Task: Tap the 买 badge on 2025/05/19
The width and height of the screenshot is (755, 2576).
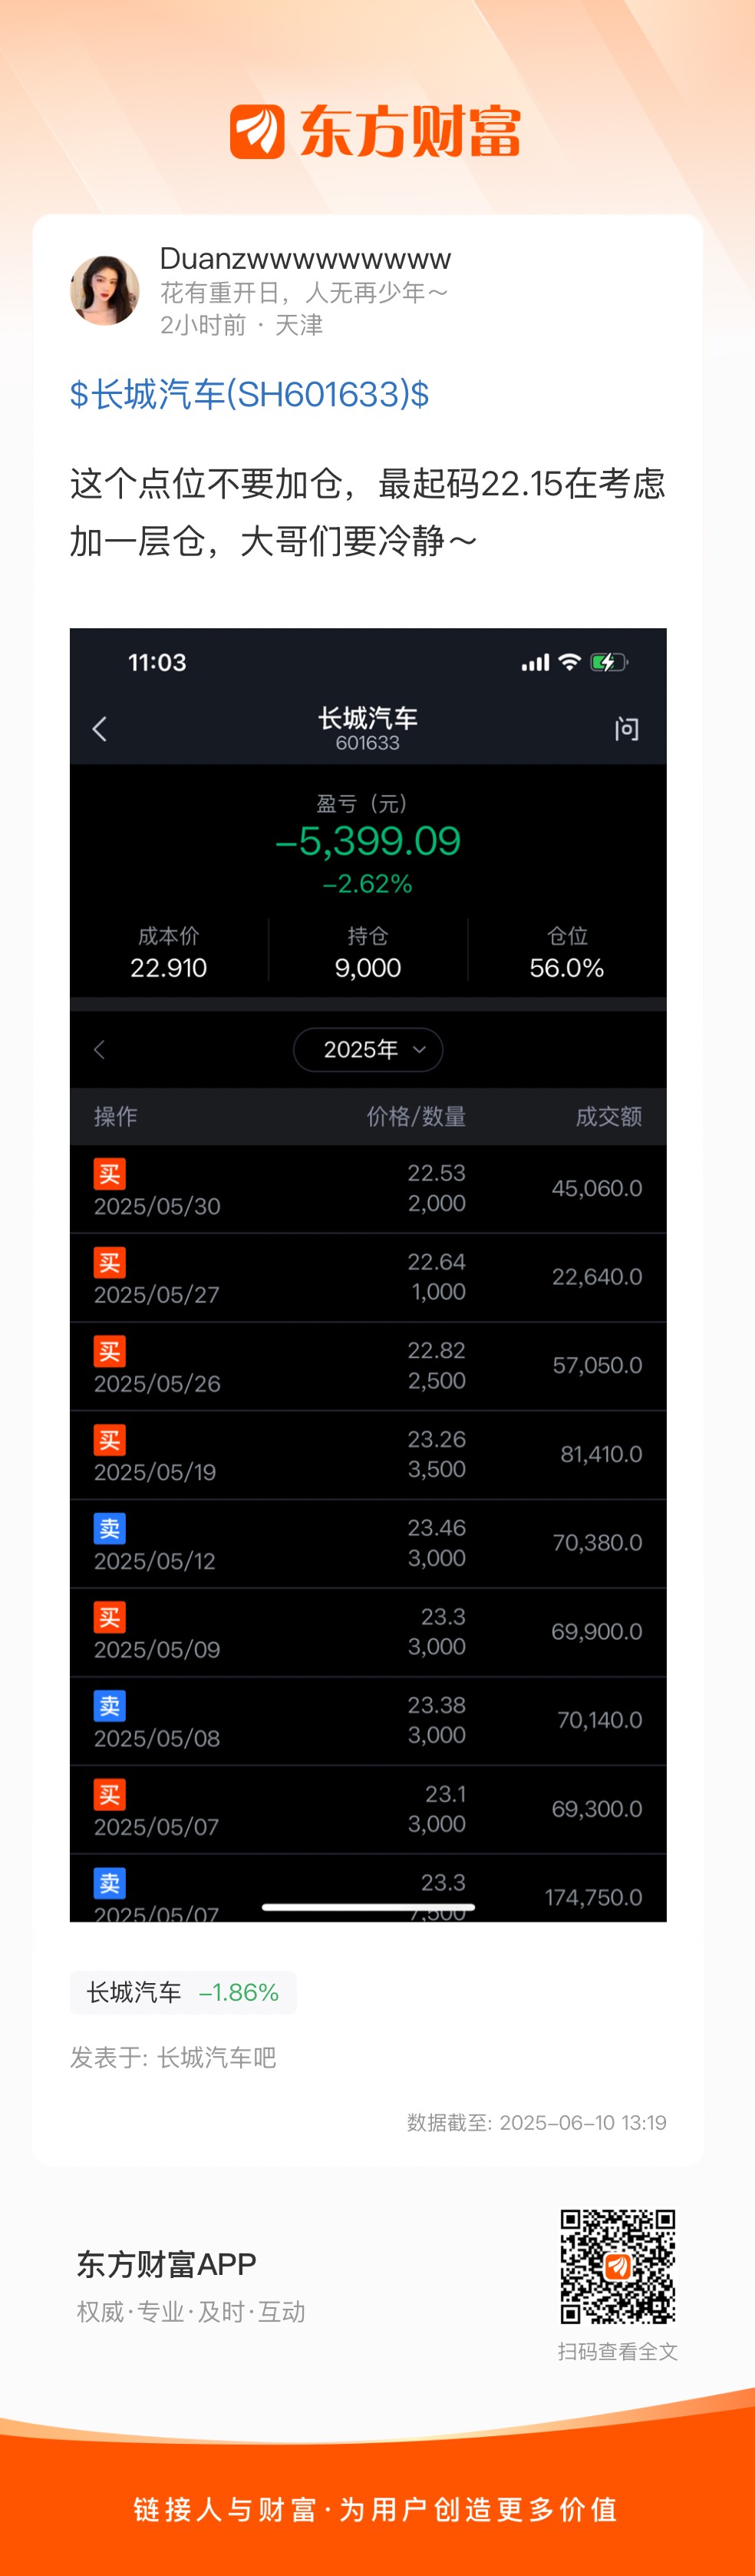Action: (110, 1440)
